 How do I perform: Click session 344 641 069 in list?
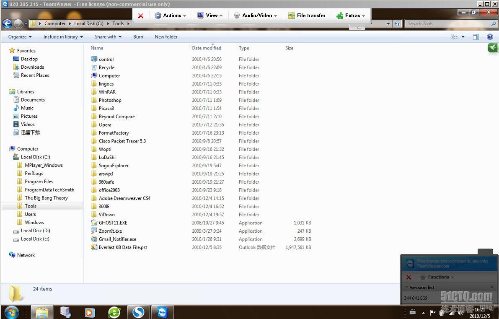pyautogui.click(x=416, y=298)
